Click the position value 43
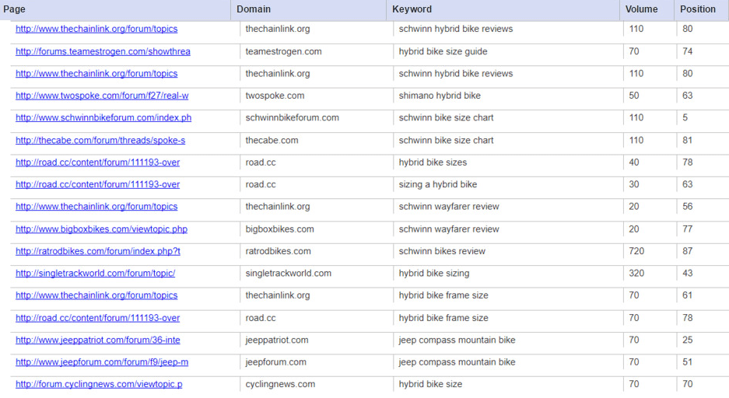The height and width of the screenshot is (398, 729). [x=688, y=274]
